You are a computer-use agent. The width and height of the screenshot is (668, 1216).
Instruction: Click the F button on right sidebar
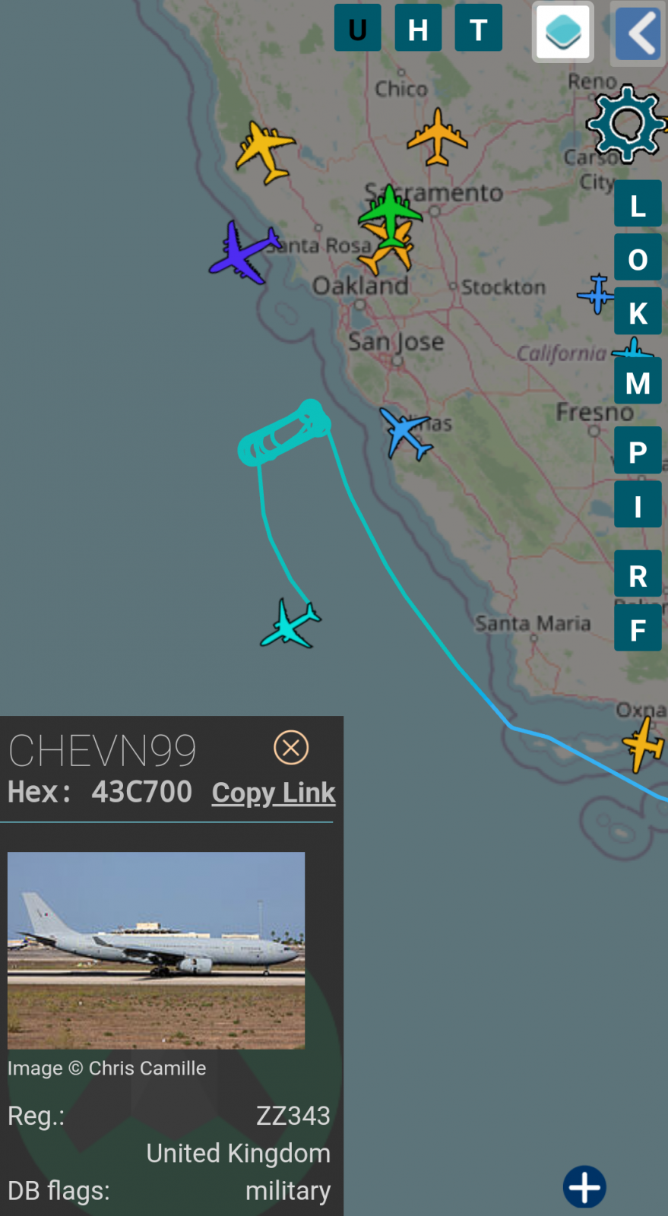(638, 629)
